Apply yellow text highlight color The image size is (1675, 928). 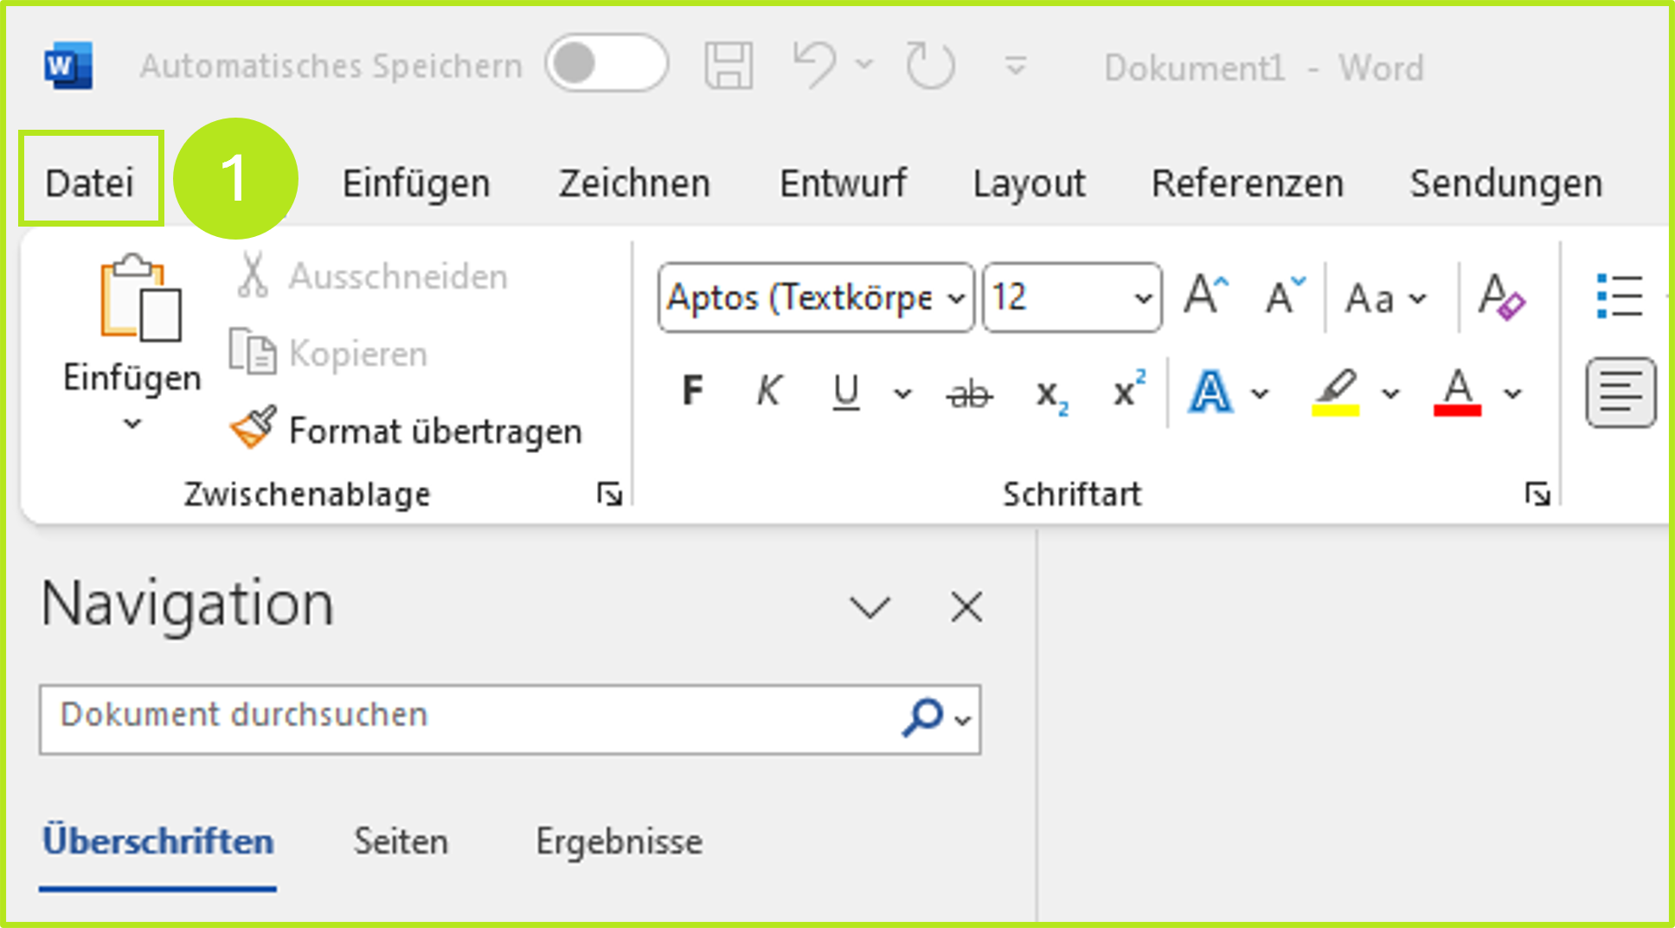click(x=1337, y=391)
